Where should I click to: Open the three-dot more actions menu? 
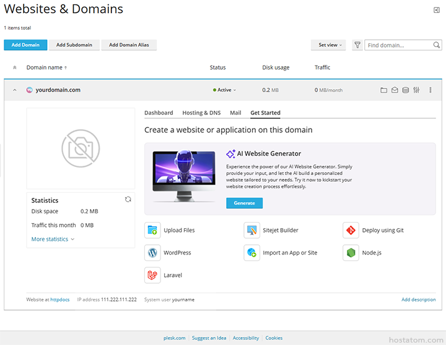[x=431, y=90]
